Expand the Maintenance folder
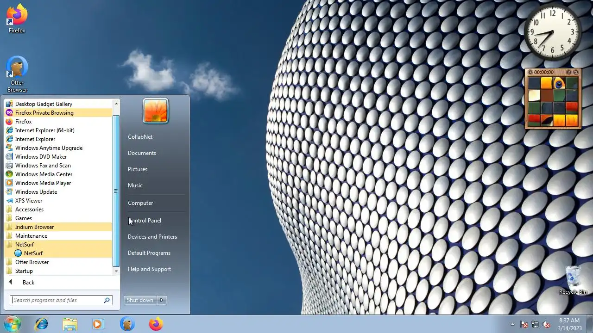Screen dimensions: 593x333 (x=58, y=236)
